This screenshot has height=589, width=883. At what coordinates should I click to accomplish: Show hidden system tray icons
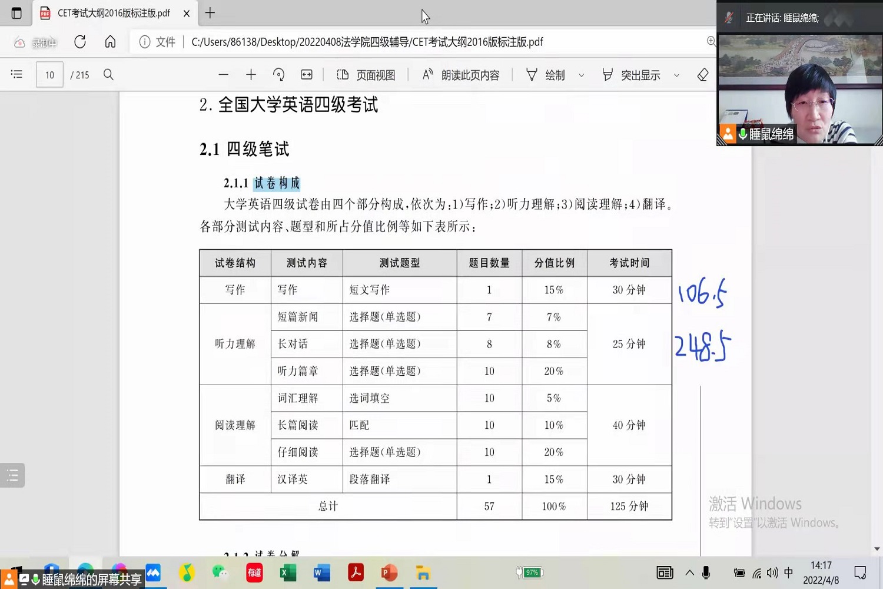689,573
